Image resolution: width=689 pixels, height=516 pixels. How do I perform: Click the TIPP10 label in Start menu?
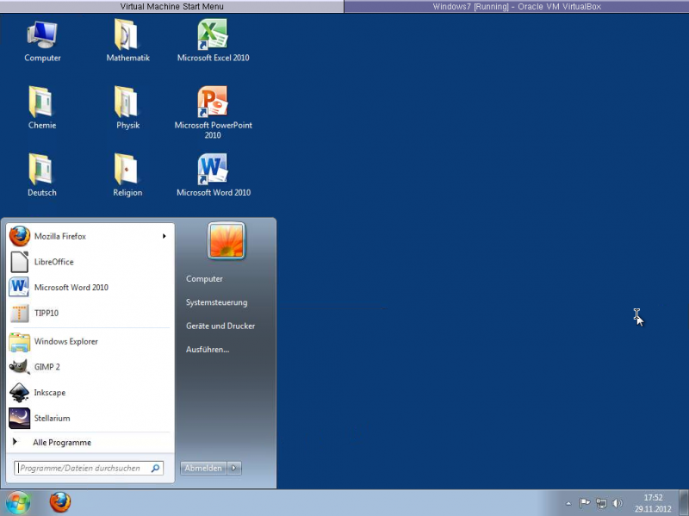pyautogui.click(x=47, y=313)
